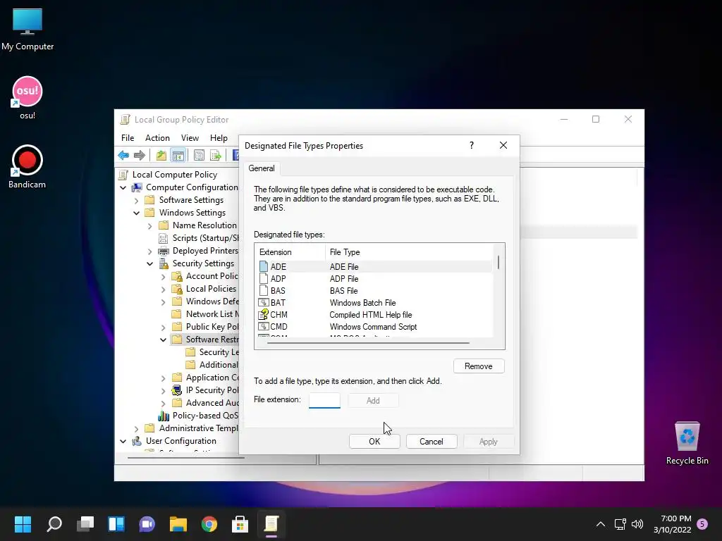Click the network tray icon
Screen dimensions: 722x541
click(x=620, y=524)
